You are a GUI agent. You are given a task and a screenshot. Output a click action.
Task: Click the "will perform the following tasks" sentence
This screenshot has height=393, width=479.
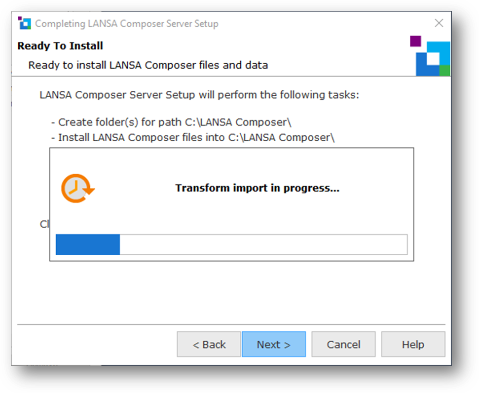click(199, 94)
